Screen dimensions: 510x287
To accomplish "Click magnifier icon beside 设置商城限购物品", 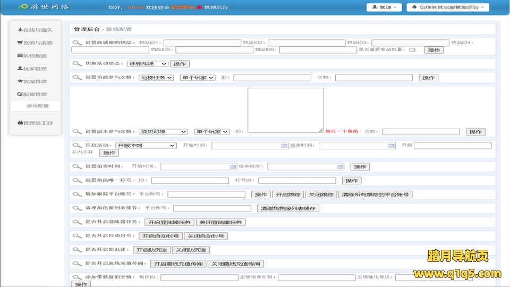I will tap(78, 43).
